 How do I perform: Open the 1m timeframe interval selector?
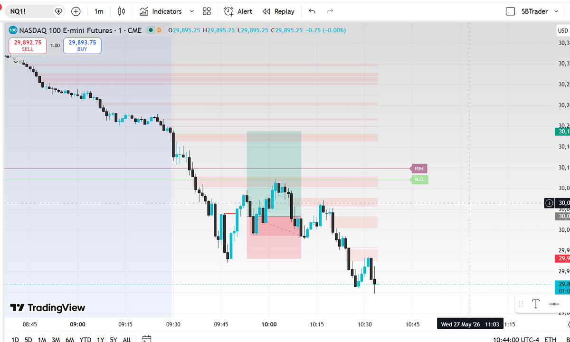(x=99, y=11)
